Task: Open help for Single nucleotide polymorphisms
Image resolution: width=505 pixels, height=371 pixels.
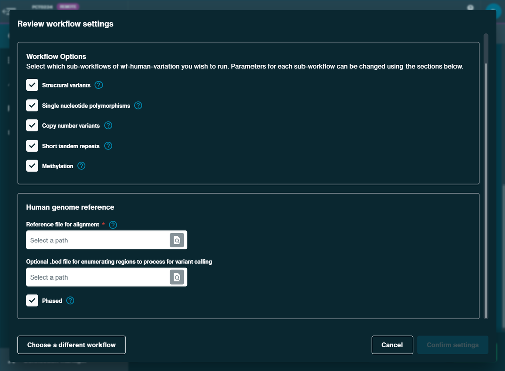Action: (138, 106)
